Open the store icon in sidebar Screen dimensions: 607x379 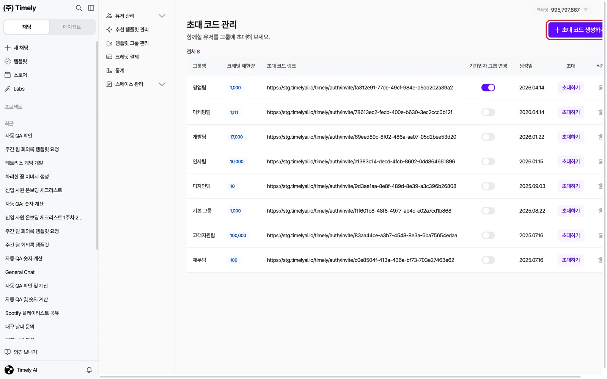pyautogui.click(x=8, y=75)
